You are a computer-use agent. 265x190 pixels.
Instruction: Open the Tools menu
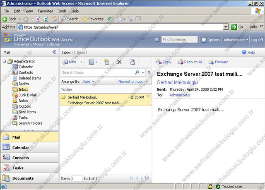coord(62,11)
